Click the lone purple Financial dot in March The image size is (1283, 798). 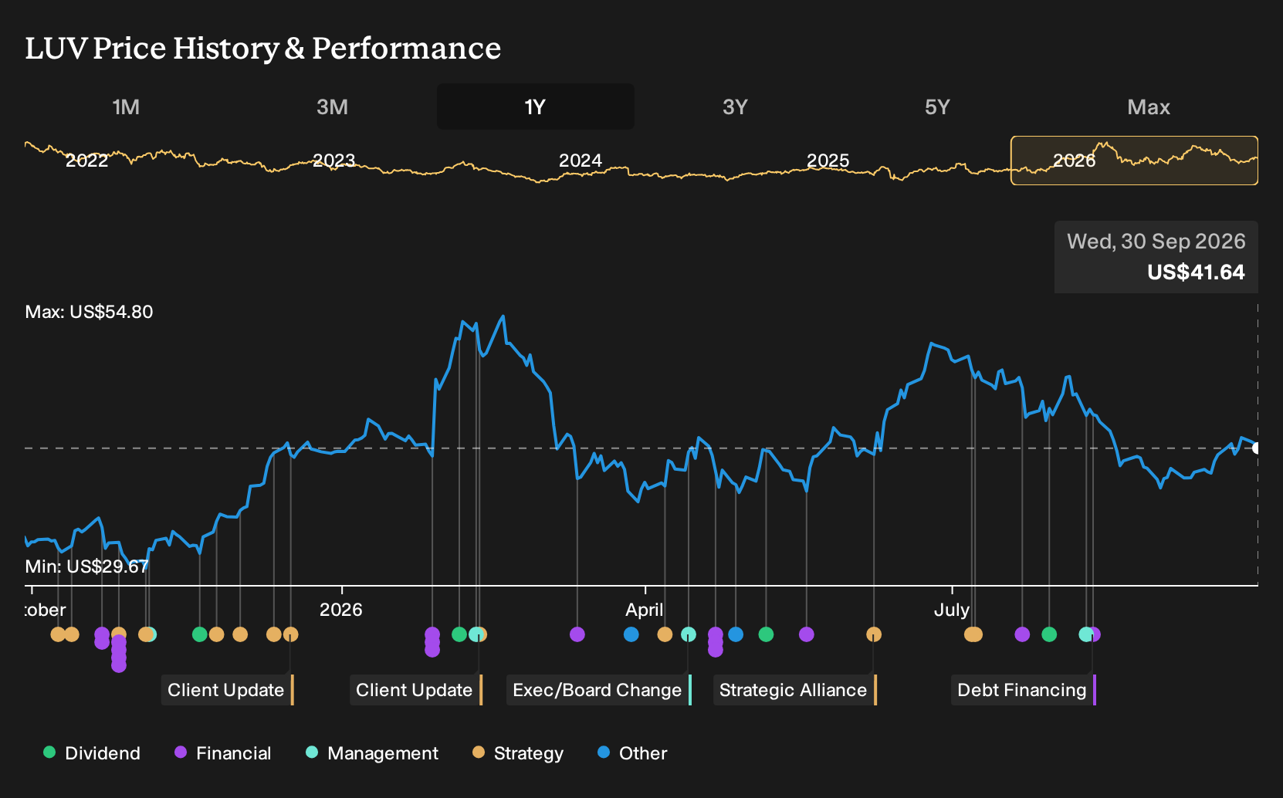(x=577, y=634)
